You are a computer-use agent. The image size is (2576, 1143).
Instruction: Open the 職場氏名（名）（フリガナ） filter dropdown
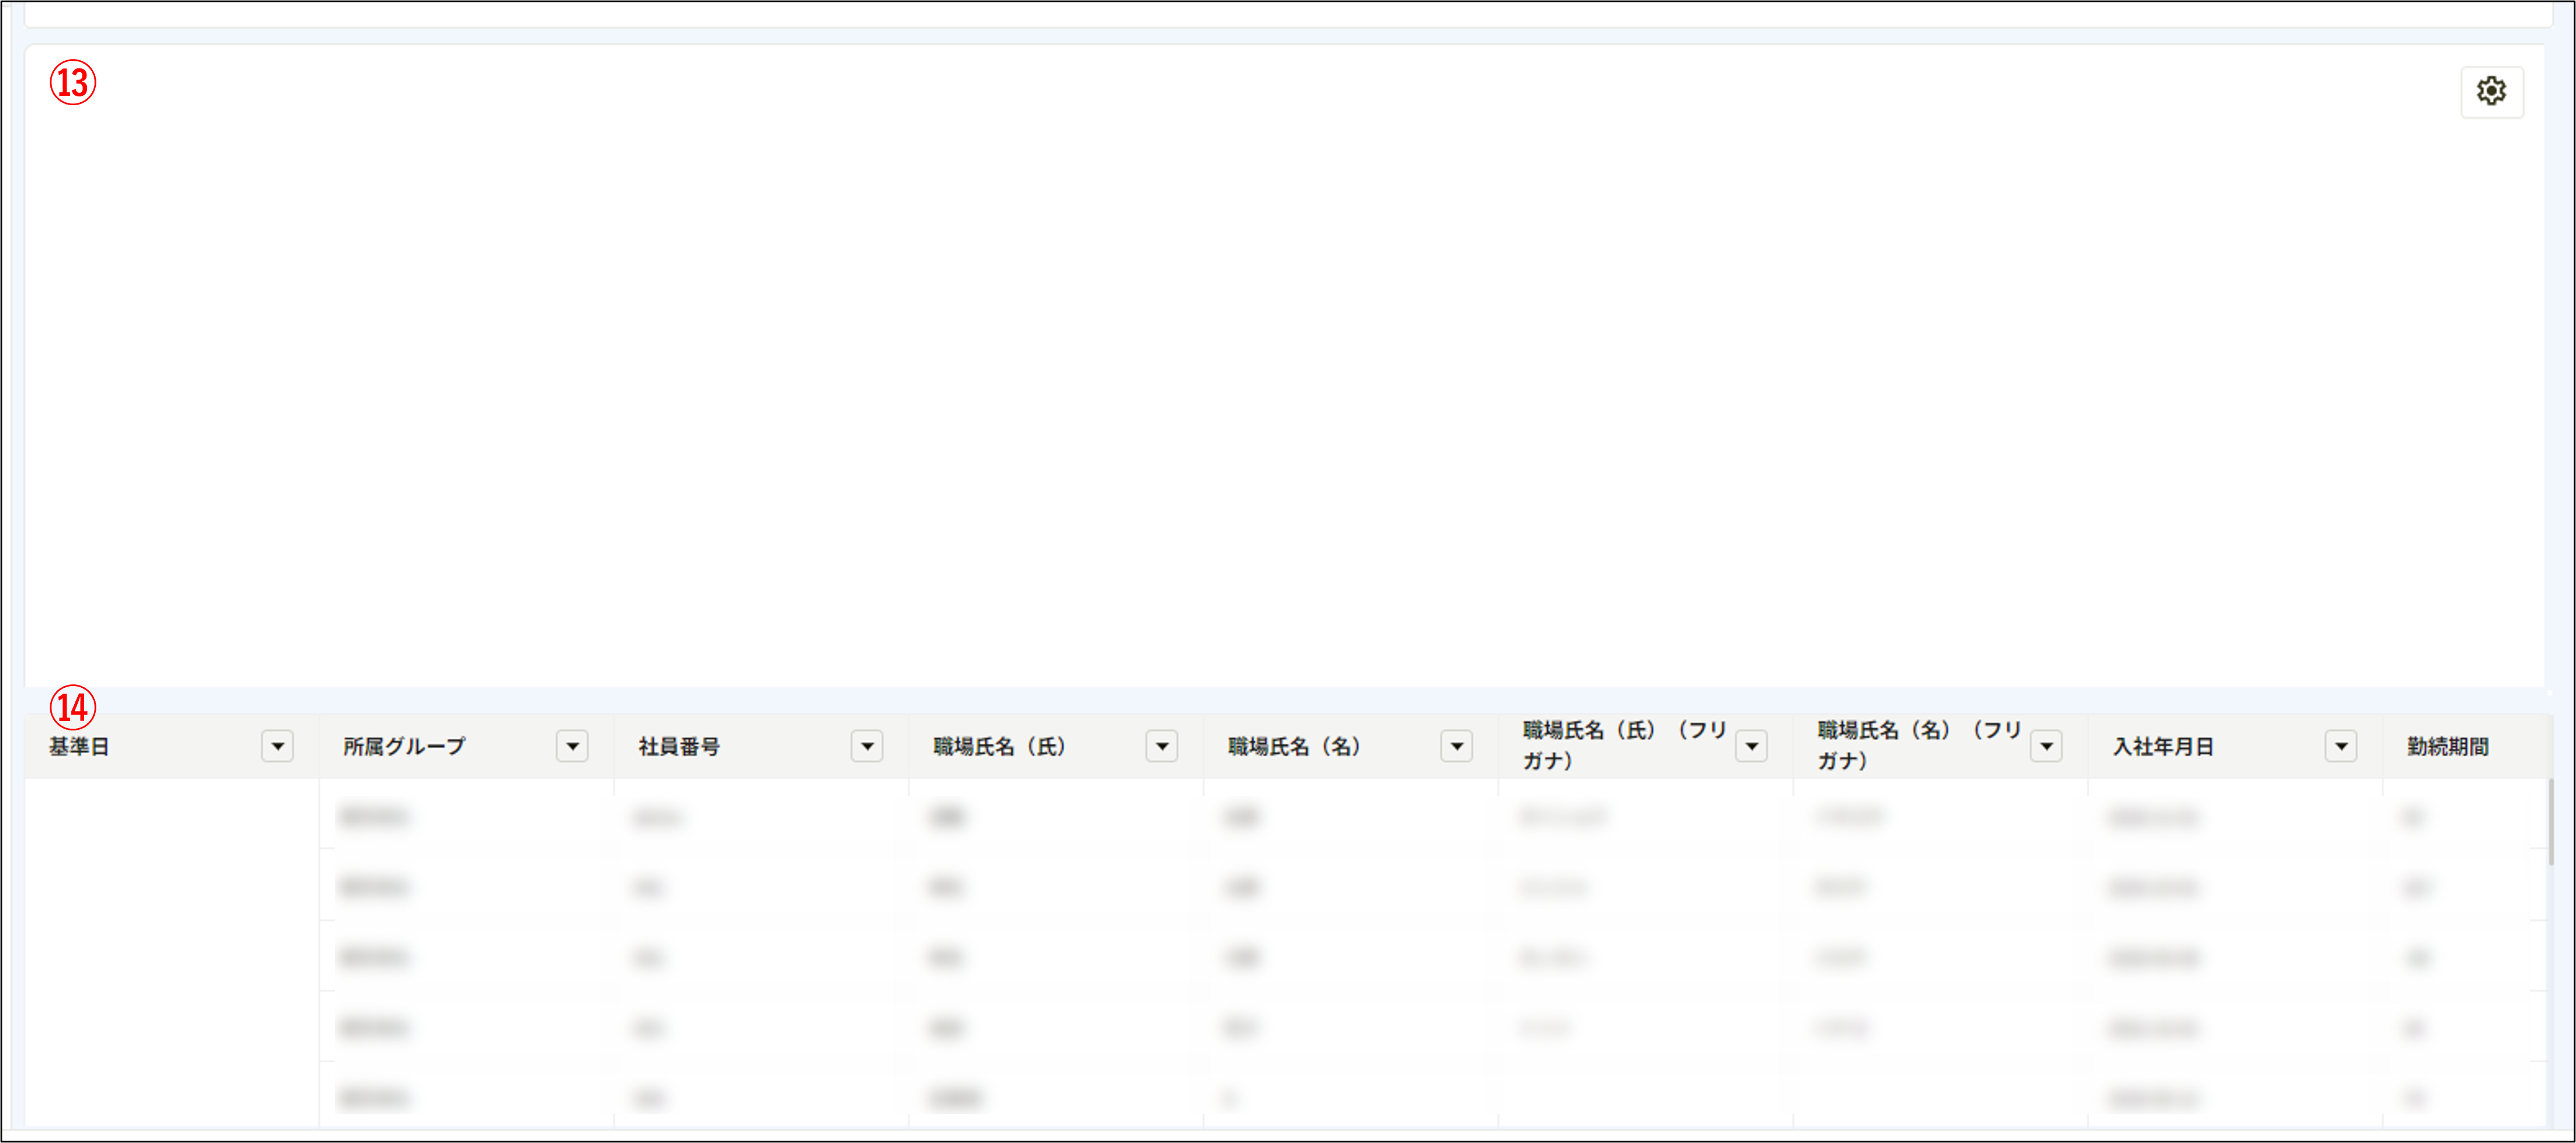click(2047, 746)
